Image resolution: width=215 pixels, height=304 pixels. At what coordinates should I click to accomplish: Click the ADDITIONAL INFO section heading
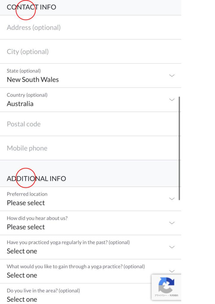click(36, 178)
